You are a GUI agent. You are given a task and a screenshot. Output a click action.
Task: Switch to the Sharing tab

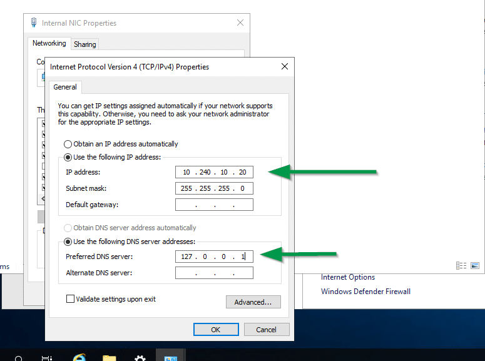tap(84, 44)
